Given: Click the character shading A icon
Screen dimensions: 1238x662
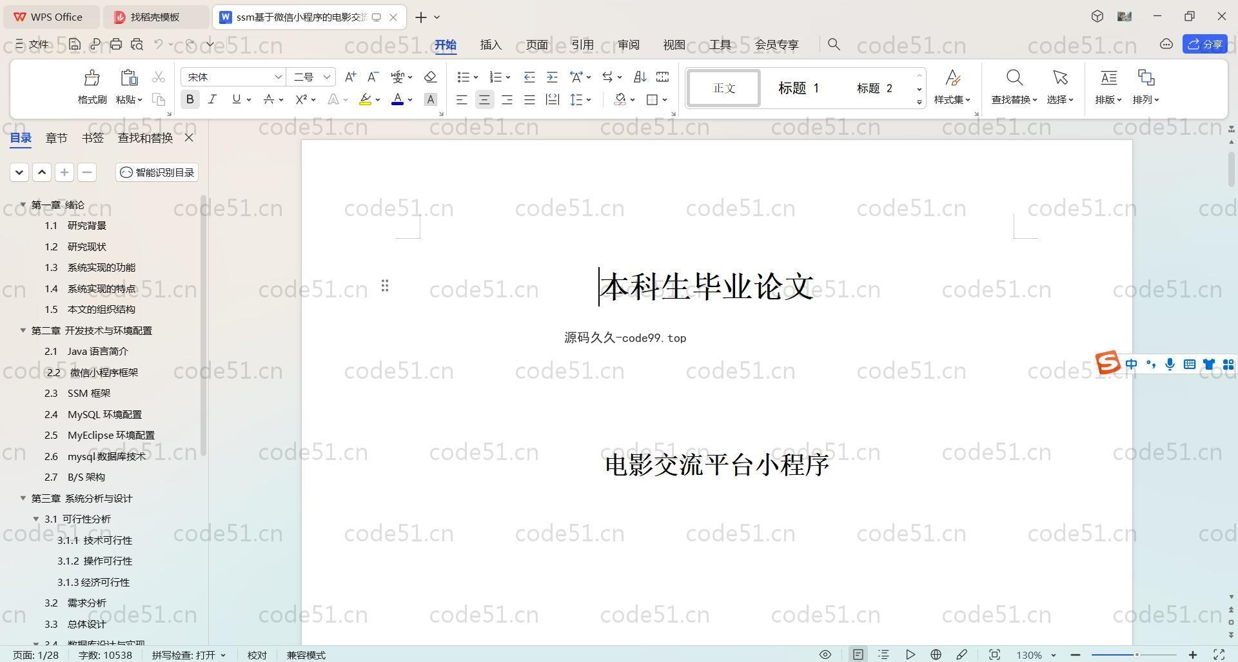Looking at the screenshot, I should [431, 99].
